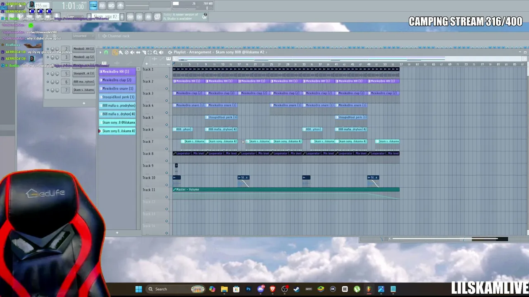
Task: Select the Slice tool in the Playlist toolbar
Action: (144, 52)
